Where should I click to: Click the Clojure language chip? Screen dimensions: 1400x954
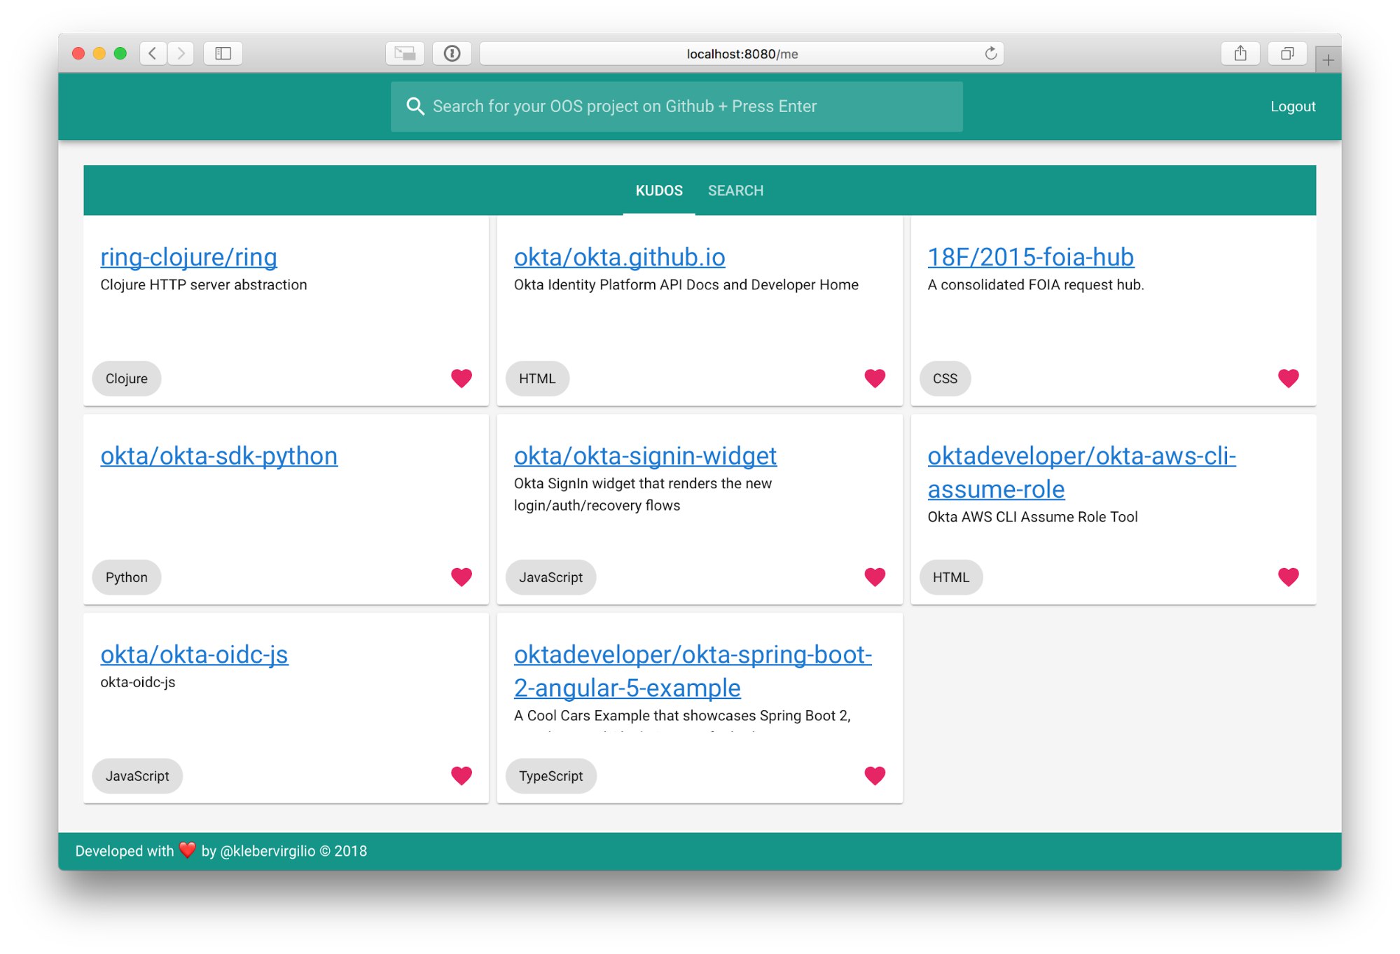click(126, 379)
